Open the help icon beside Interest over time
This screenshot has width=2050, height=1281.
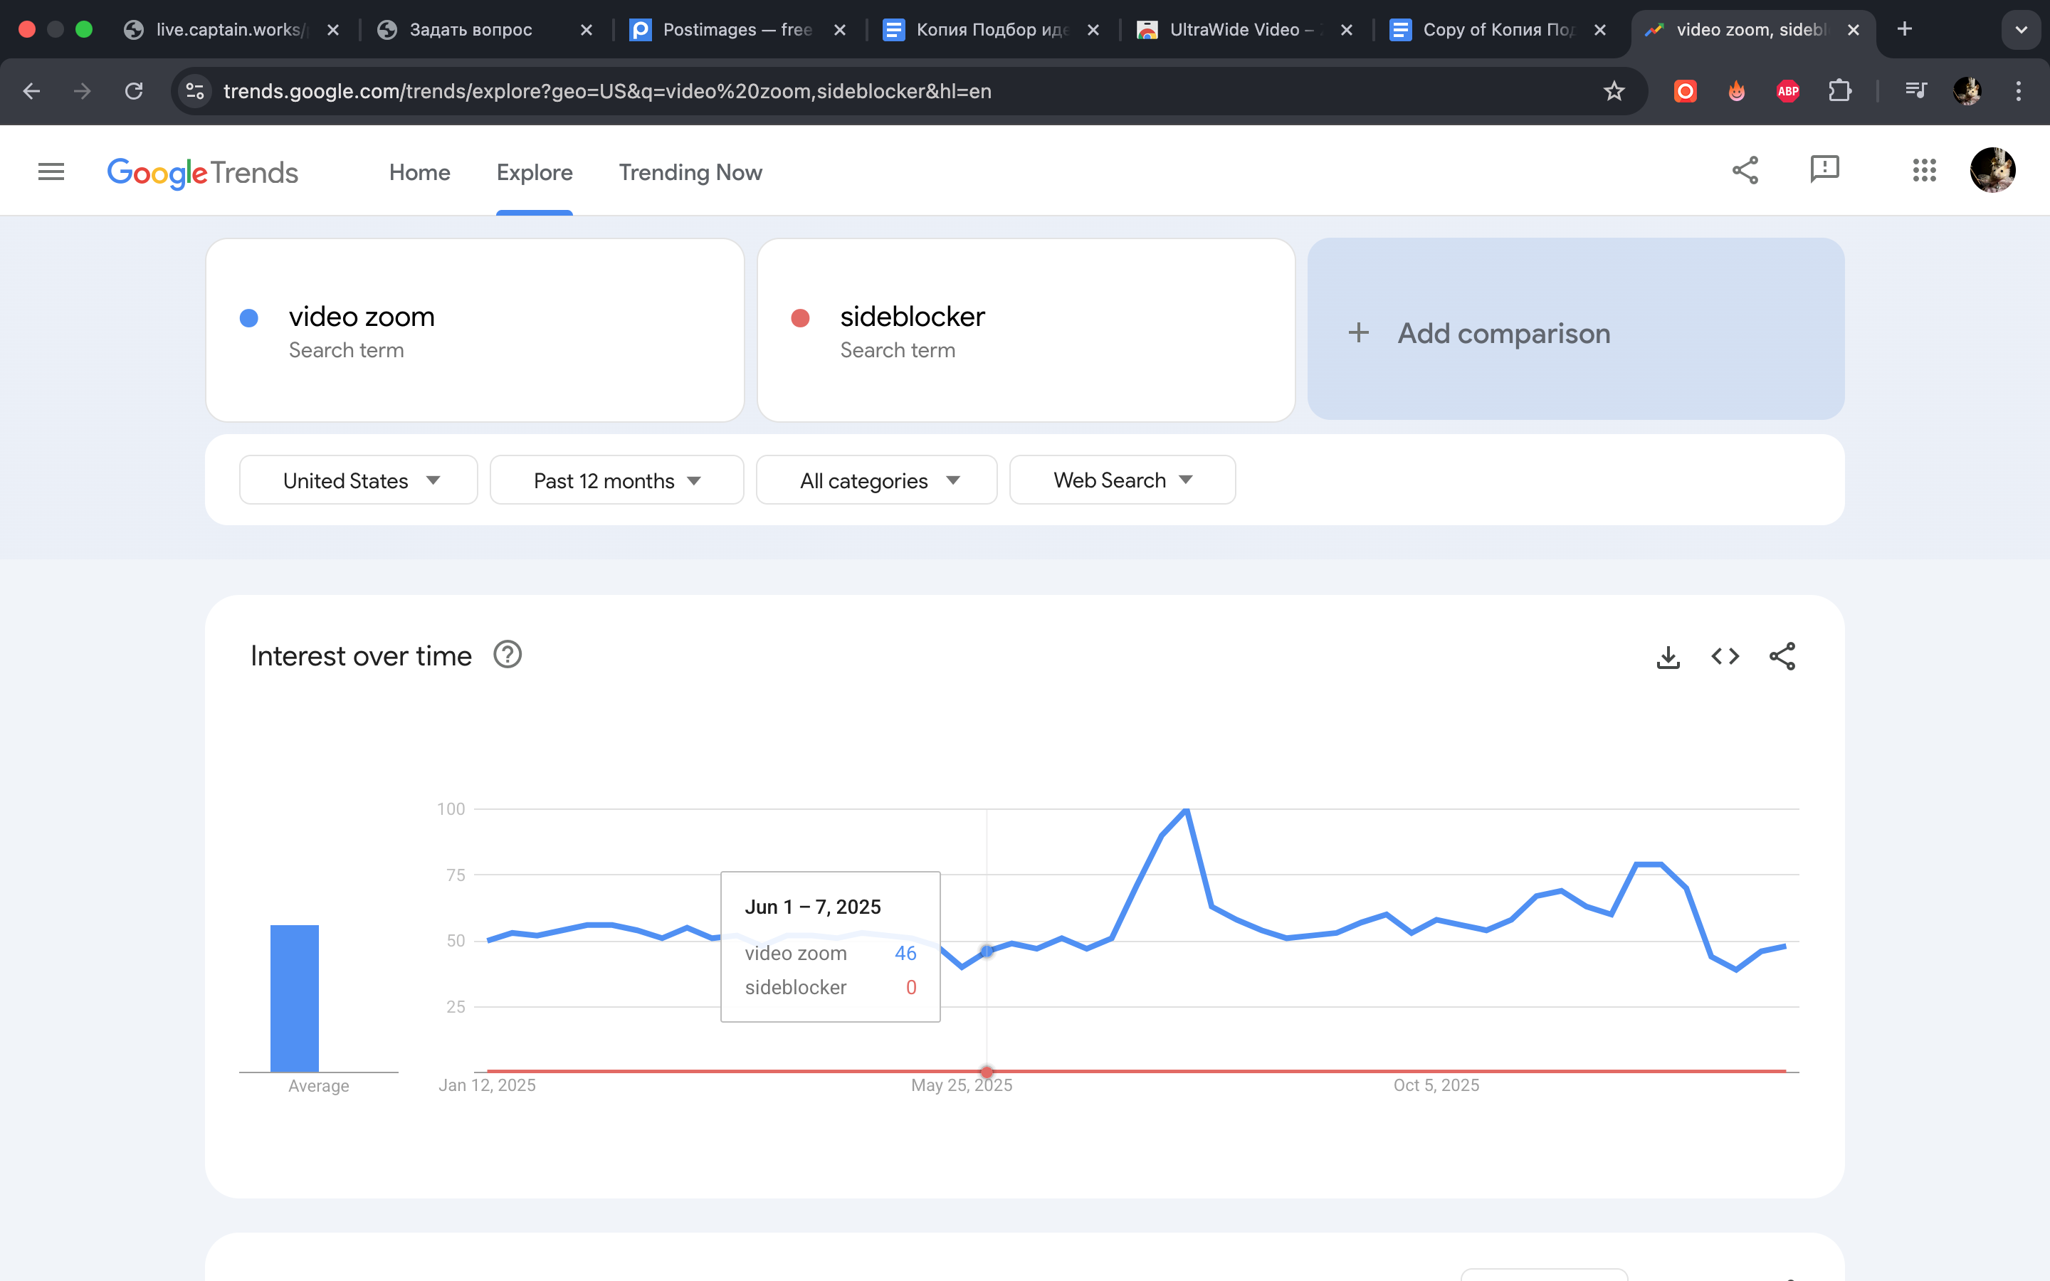click(508, 655)
